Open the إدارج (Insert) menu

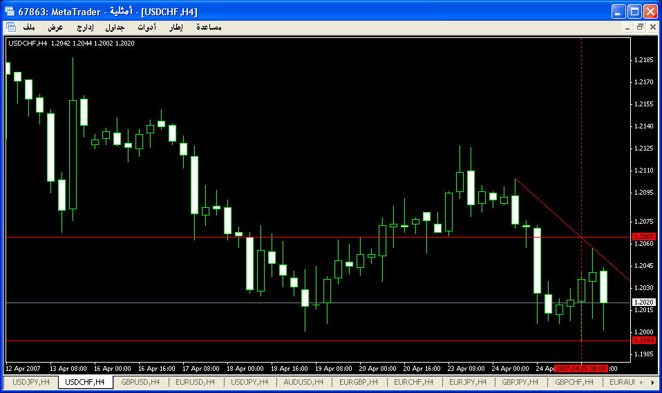click(x=85, y=28)
